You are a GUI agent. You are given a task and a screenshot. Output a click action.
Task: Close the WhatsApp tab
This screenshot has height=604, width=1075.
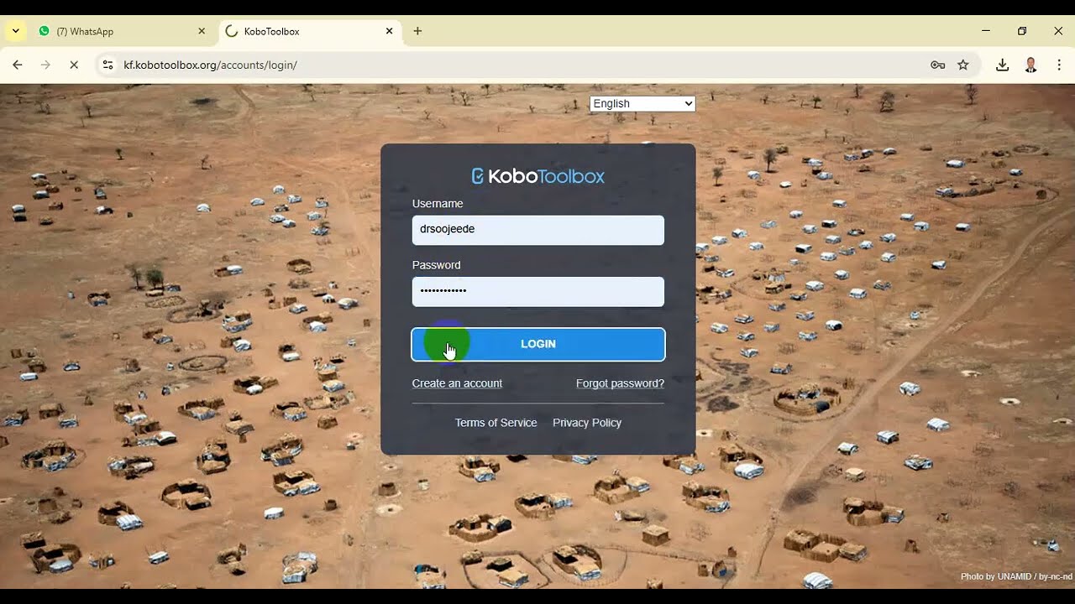click(x=202, y=31)
